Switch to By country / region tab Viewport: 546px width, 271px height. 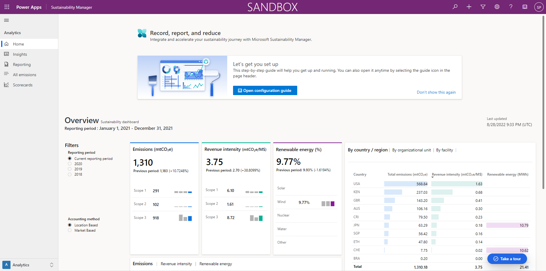(367, 150)
